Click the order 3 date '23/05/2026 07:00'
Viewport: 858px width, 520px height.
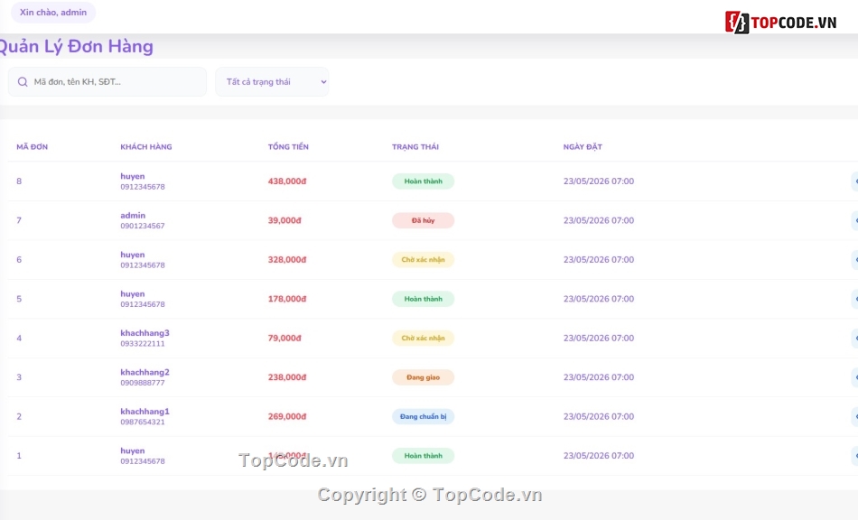[599, 377]
